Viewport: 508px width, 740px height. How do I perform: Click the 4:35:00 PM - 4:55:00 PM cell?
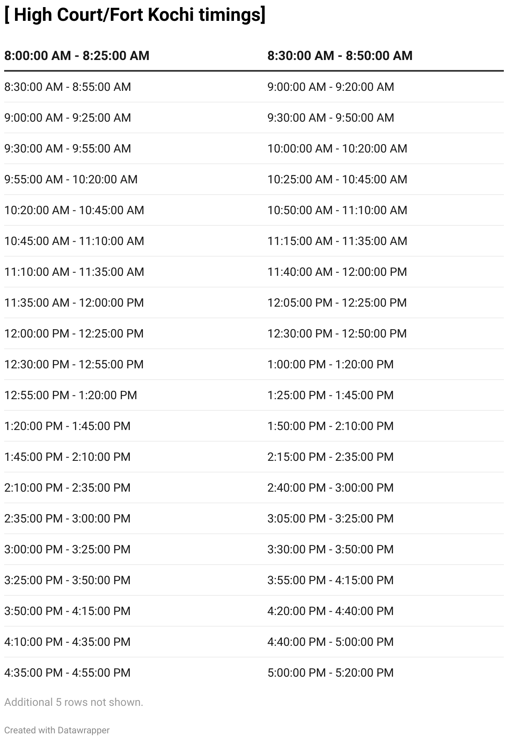pos(67,672)
